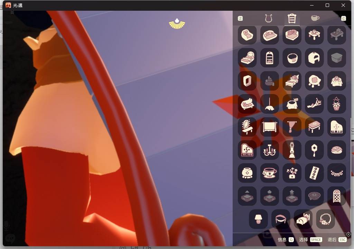Choose the tea table with stools icon

pyautogui.click(x=314, y=35)
